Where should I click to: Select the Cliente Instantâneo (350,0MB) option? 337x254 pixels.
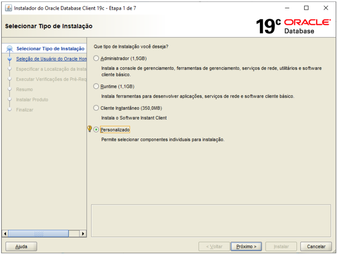click(x=96, y=108)
